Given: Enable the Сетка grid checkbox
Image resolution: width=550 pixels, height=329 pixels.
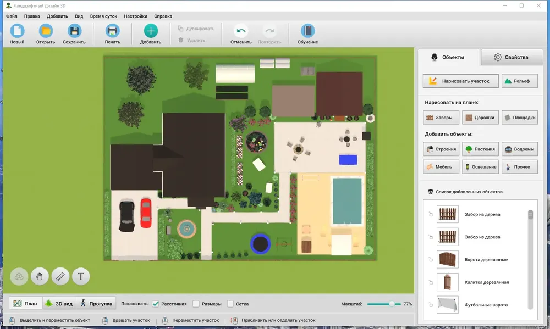Looking at the screenshot, I should [x=230, y=304].
